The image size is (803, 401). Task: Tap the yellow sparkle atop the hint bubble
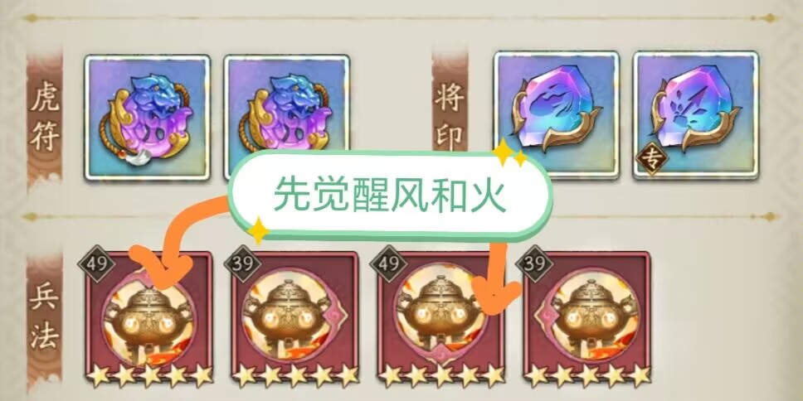[504, 152]
